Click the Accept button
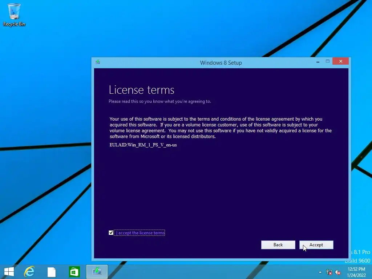 tap(316, 245)
